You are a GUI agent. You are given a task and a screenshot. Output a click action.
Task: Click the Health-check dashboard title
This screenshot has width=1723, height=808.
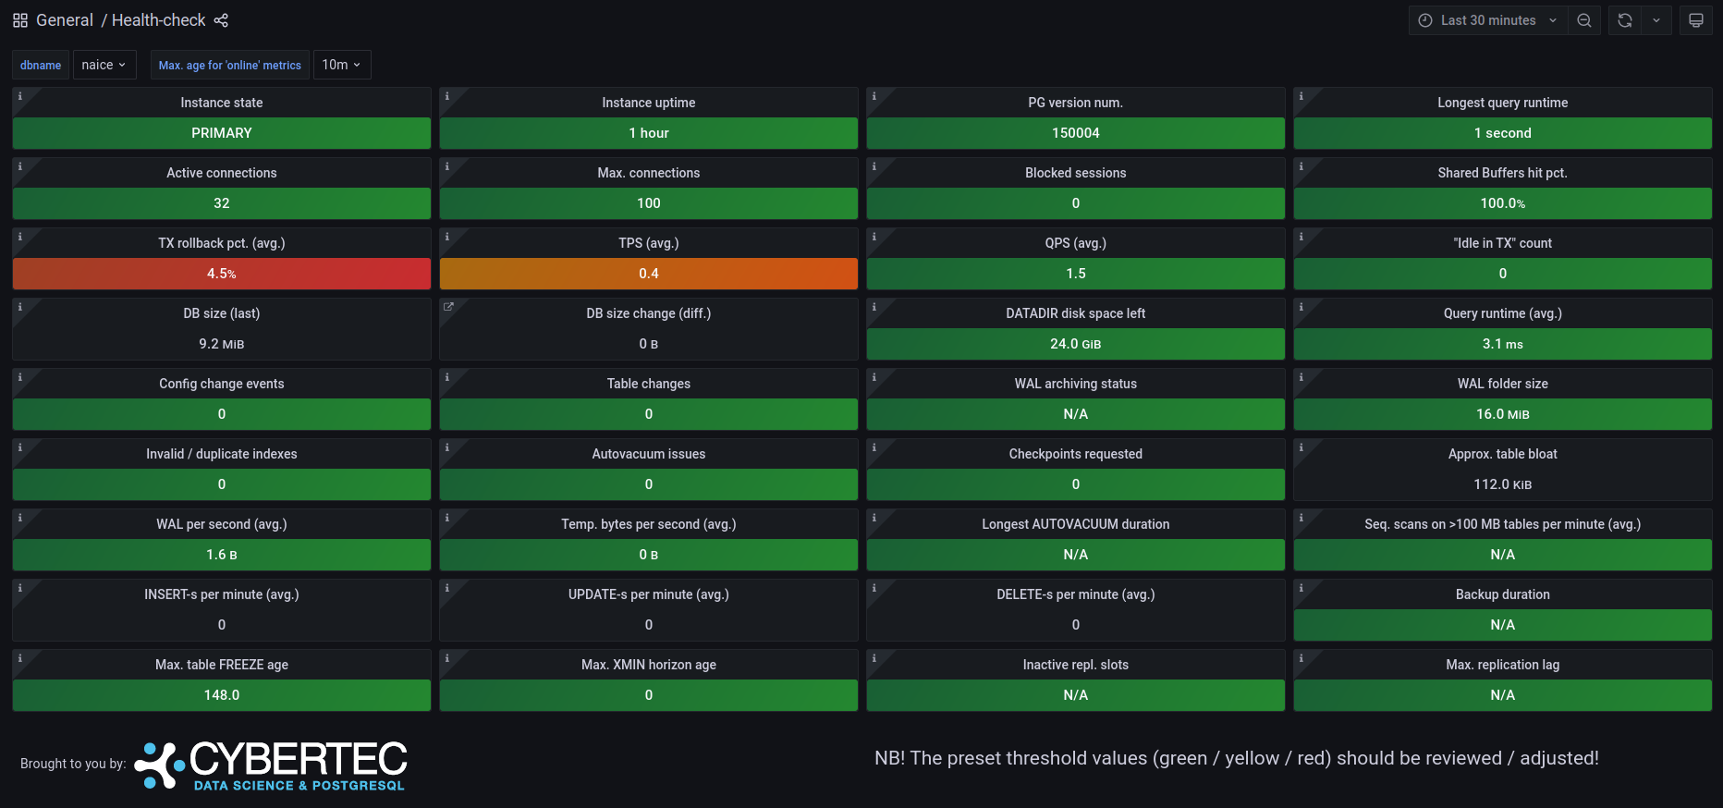click(159, 20)
